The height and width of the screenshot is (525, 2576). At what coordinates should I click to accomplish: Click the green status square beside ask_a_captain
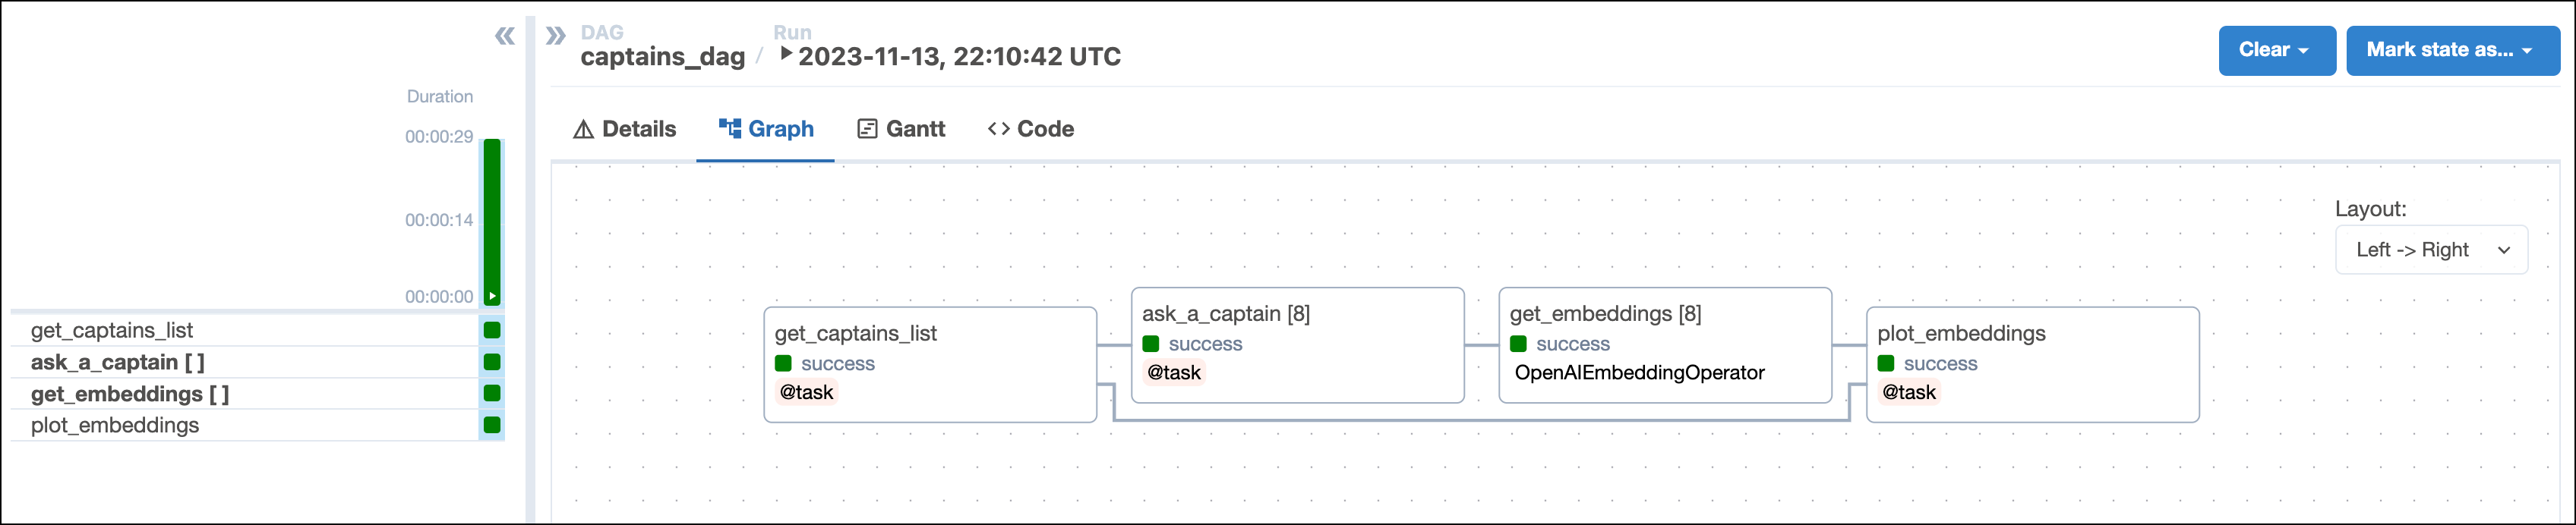pyautogui.click(x=493, y=361)
